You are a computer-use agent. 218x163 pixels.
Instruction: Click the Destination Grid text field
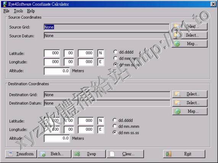[x=107, y=95]
